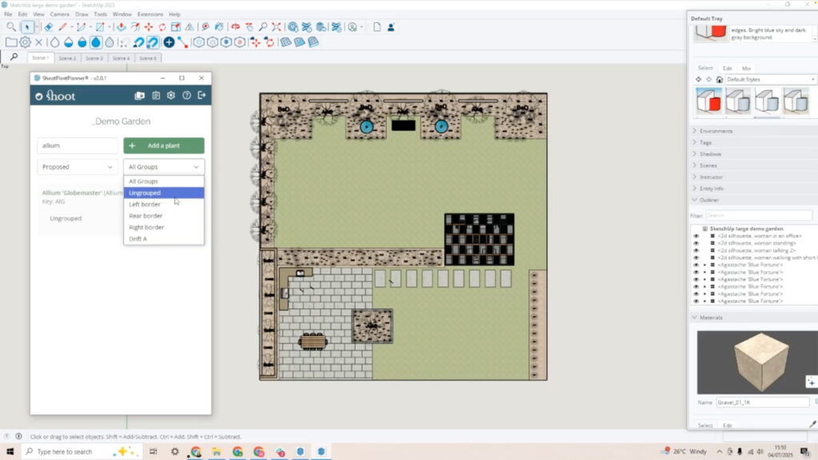The width and height of the screenshot is (818, 460).
Task: Click the log out icon in Shoot panel
Action: [x=203, y=95]
